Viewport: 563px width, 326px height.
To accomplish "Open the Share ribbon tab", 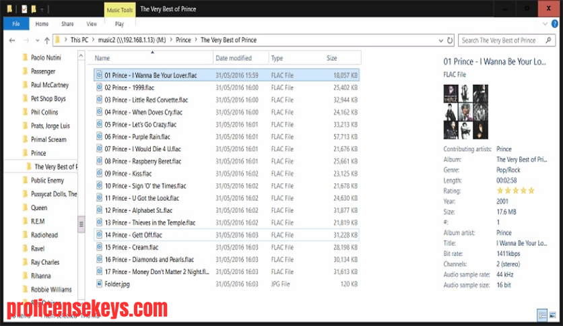I will [x=67, y=24].
